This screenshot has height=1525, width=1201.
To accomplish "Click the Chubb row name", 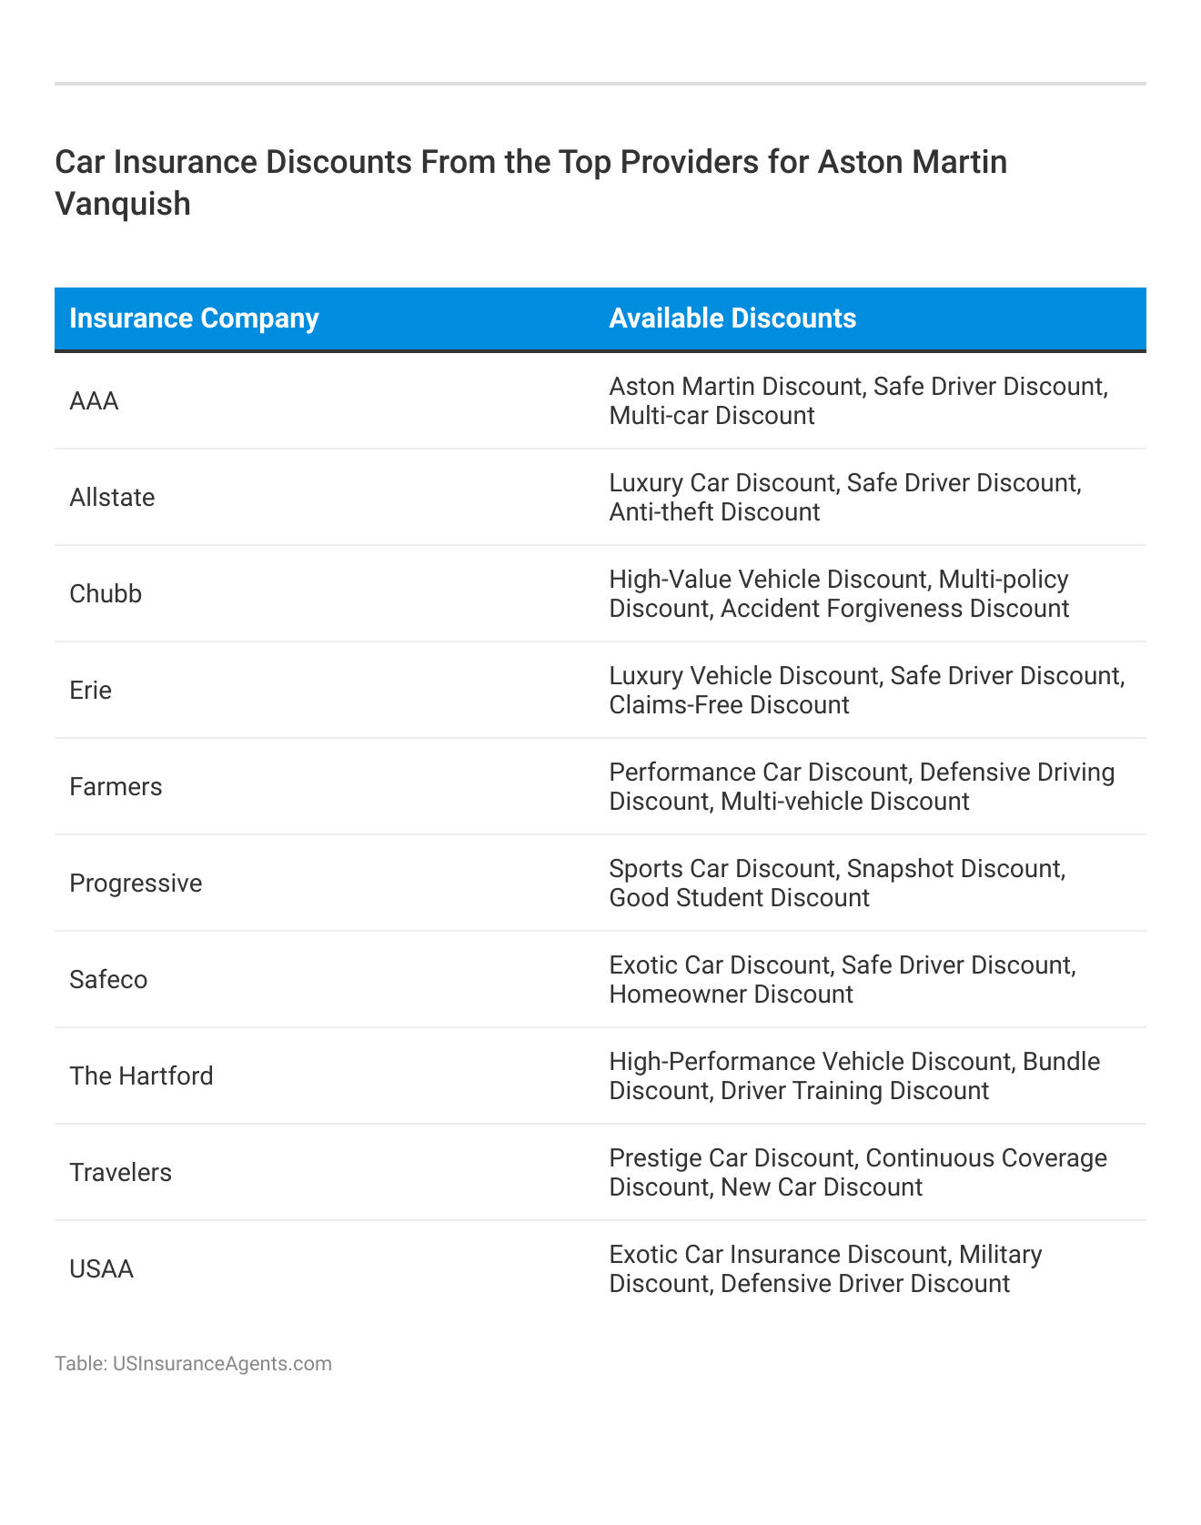I will tap(106, 594).
